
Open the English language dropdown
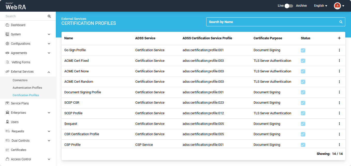click(321, 6)
